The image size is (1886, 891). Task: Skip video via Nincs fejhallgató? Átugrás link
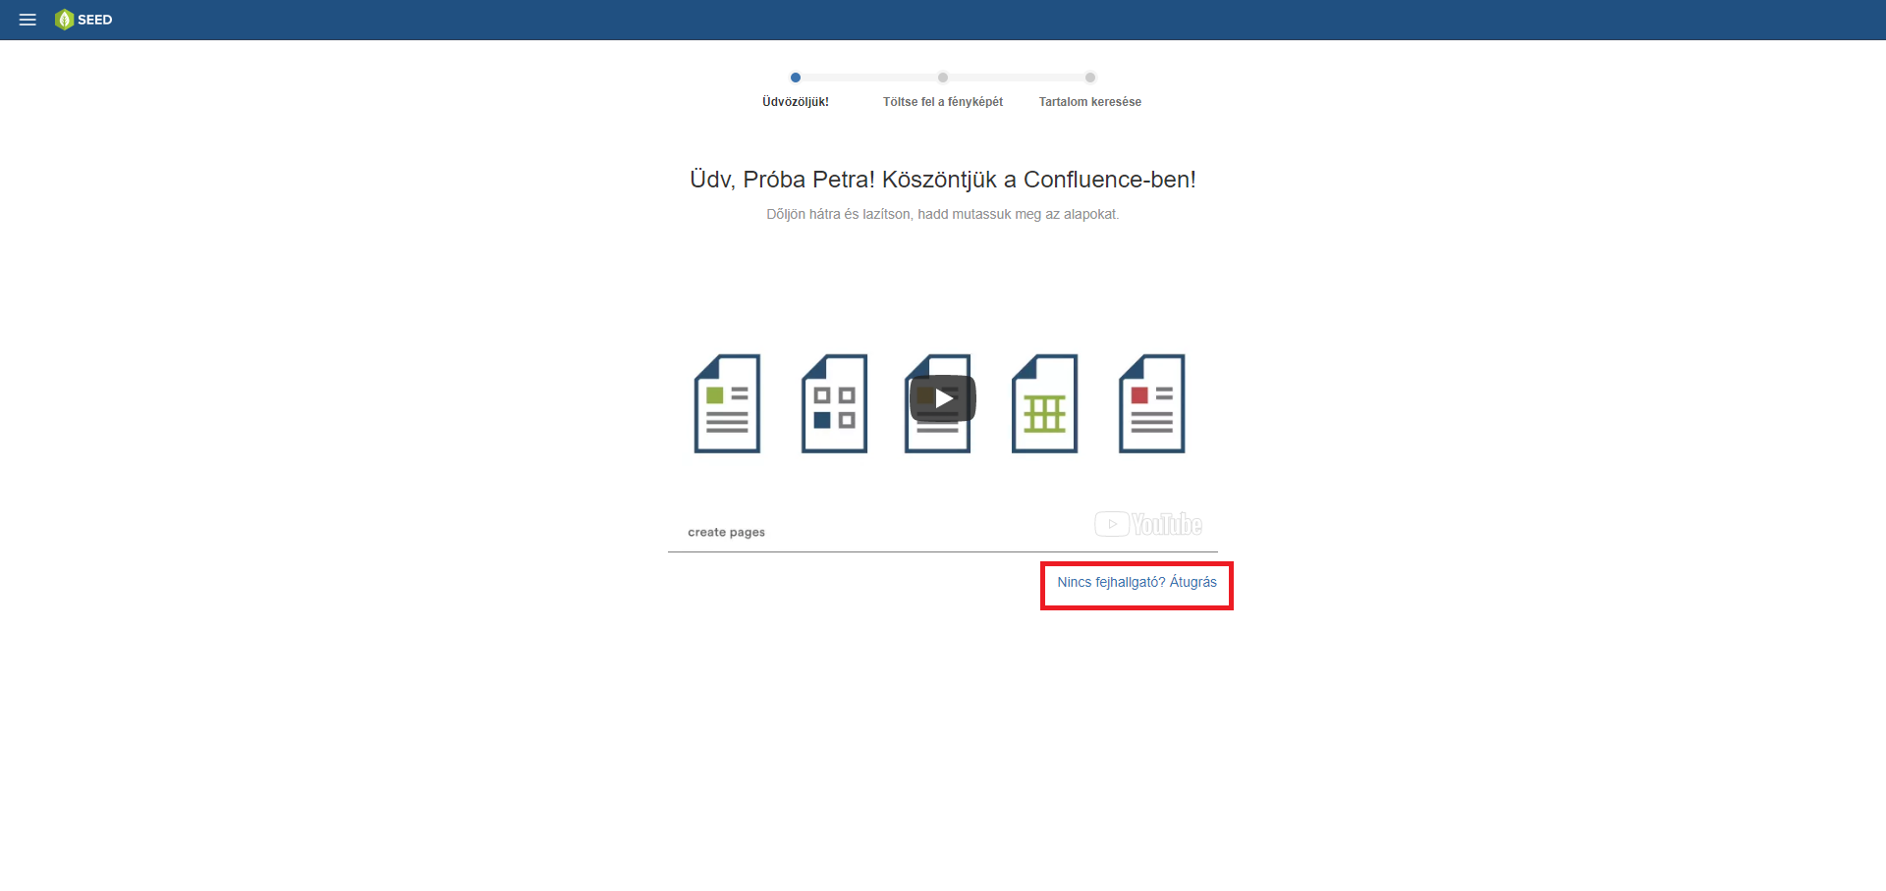(x=1137, y=582)
